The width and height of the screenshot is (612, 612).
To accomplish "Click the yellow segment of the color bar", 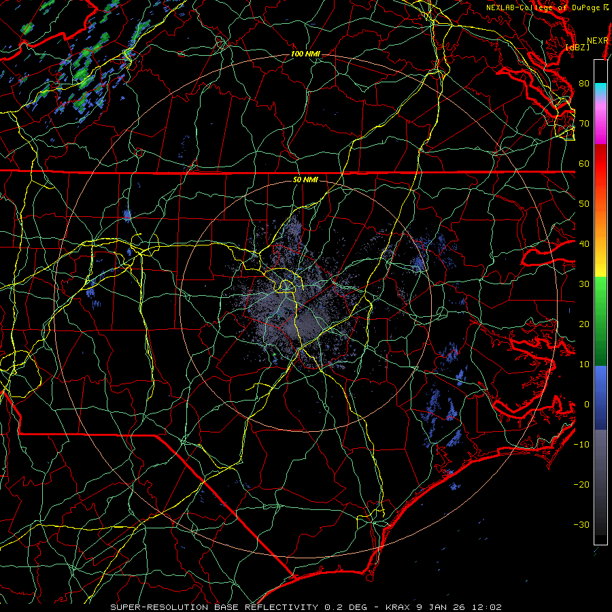I will point(600,262).
